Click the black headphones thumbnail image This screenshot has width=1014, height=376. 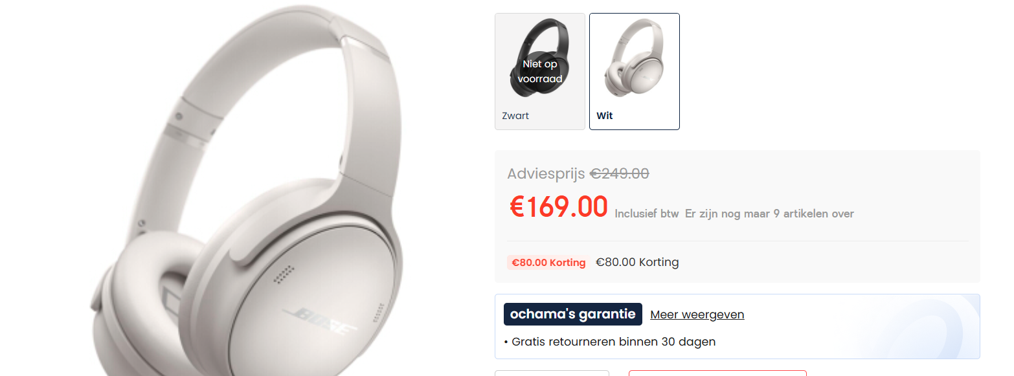click(540, 59)
